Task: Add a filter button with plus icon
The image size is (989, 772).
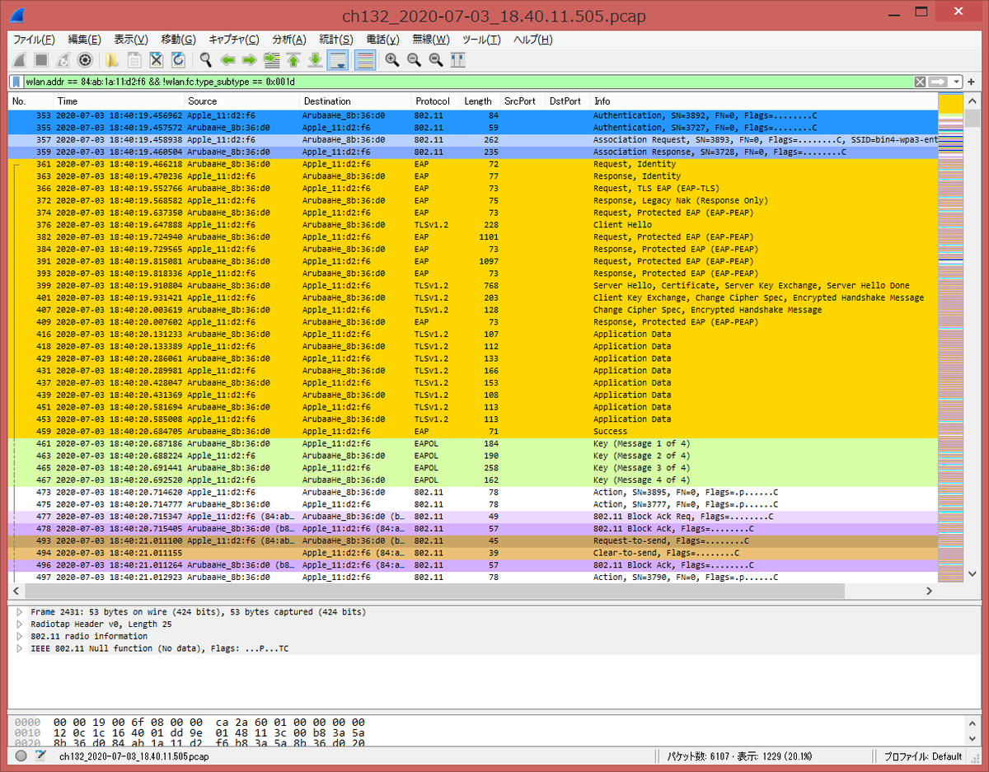Action: coord(972,82)
